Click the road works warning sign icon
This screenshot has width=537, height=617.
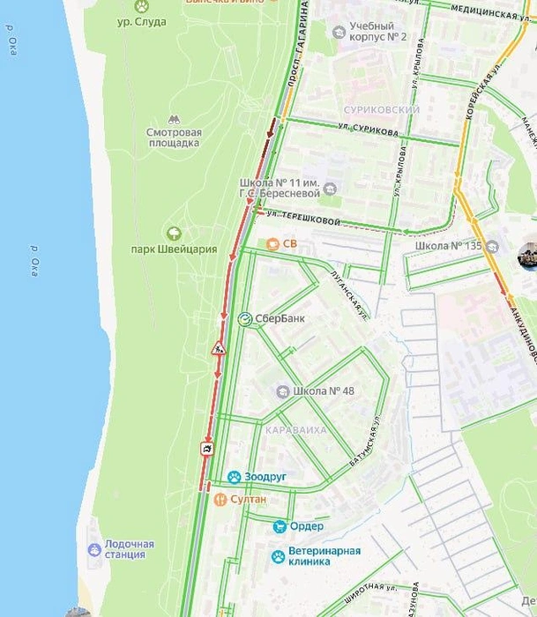tap(219, 349)
